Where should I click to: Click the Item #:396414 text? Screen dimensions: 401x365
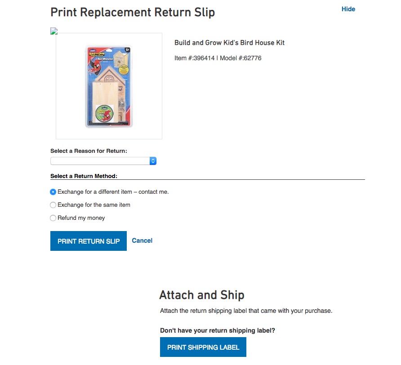(195, 58)
